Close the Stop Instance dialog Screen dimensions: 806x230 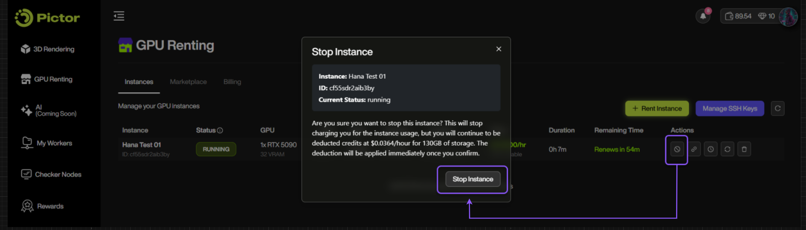[499, 49]
